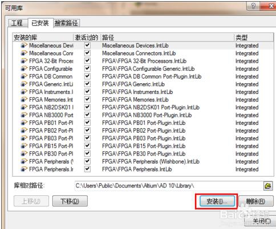Click the icon beside FPGA PB02 library
Screen dimensions: 276x229
[x=24, y=130]
